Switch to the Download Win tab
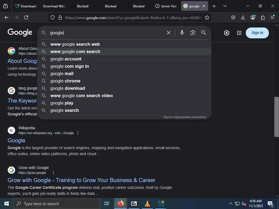The width and height of the screenshot is (279, 209). click(54, 6)
